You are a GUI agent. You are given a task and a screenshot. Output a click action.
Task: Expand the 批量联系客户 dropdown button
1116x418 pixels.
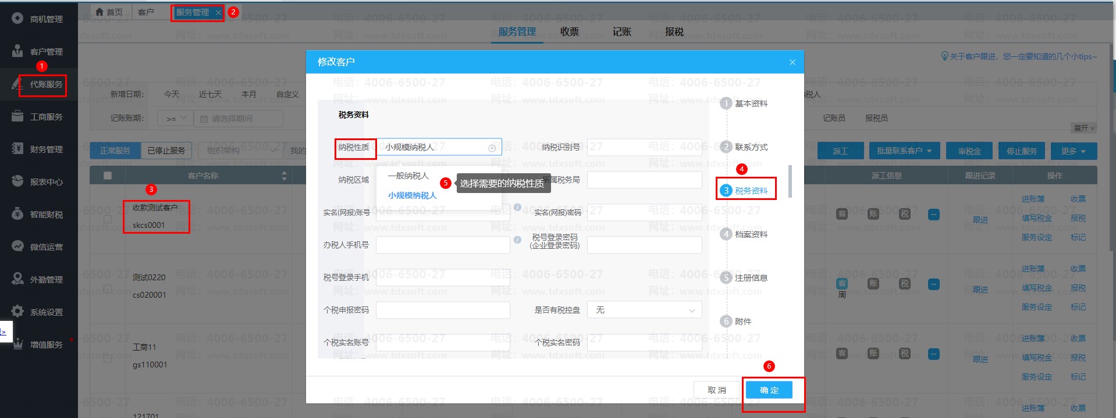pos(904,151)
